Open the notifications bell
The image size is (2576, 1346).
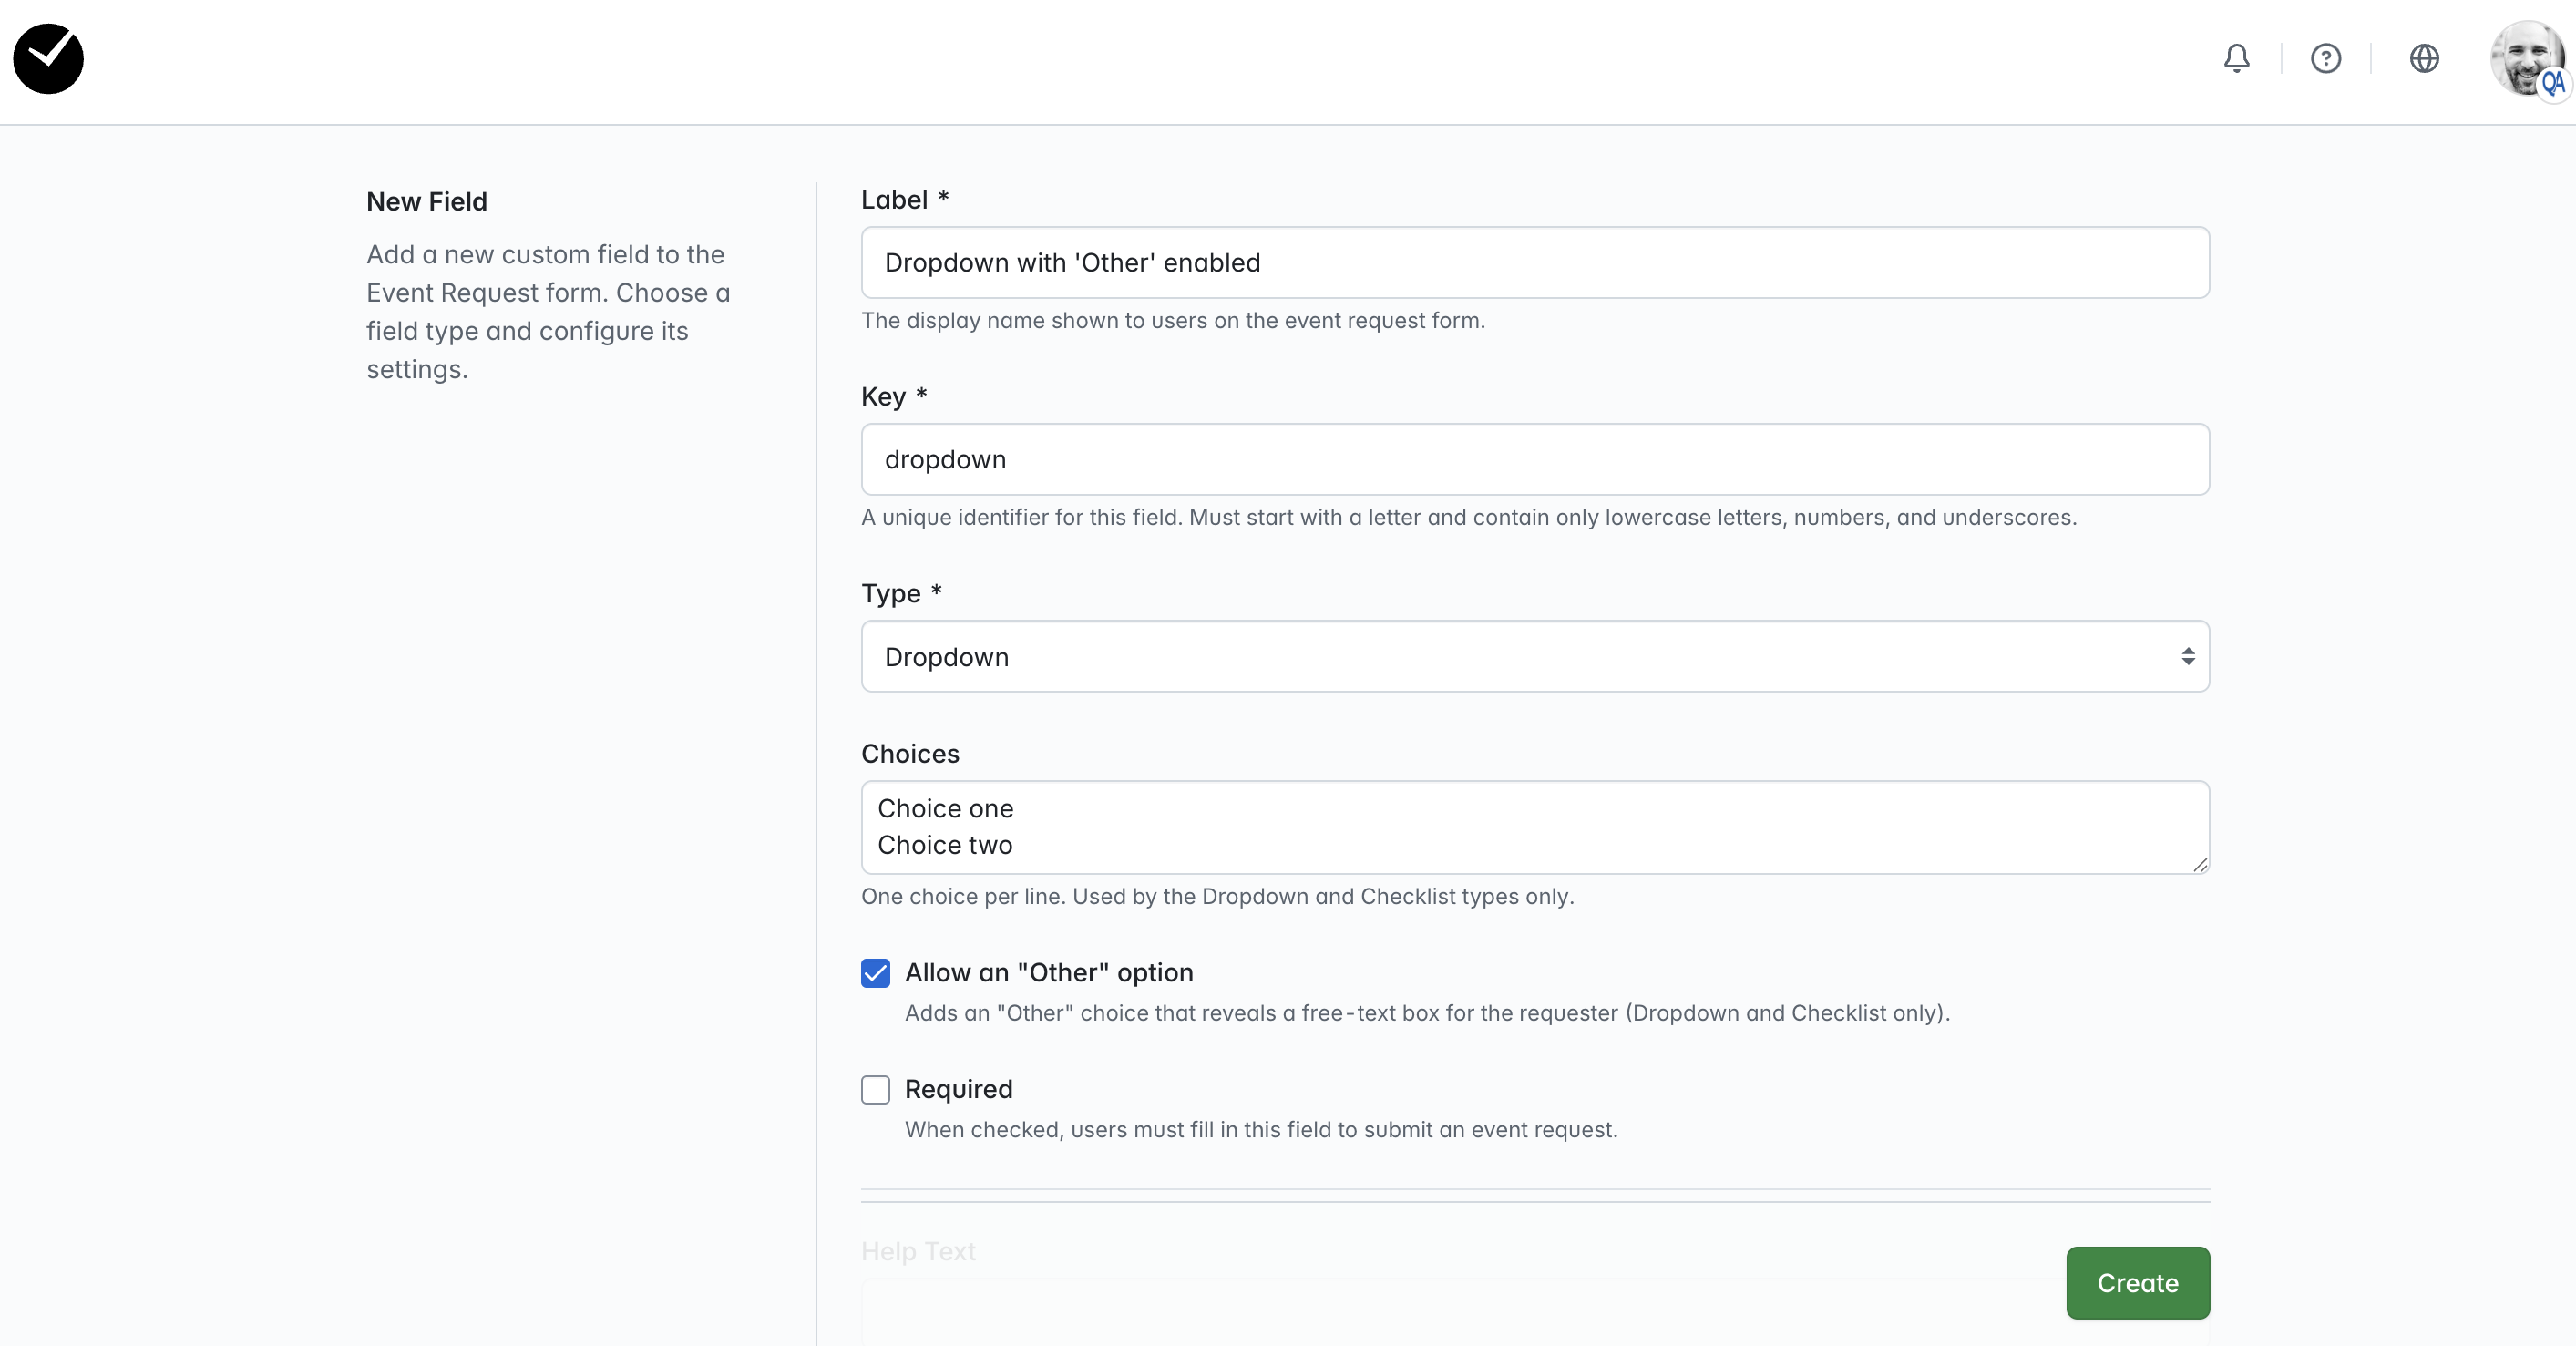tap(2237, 59)
